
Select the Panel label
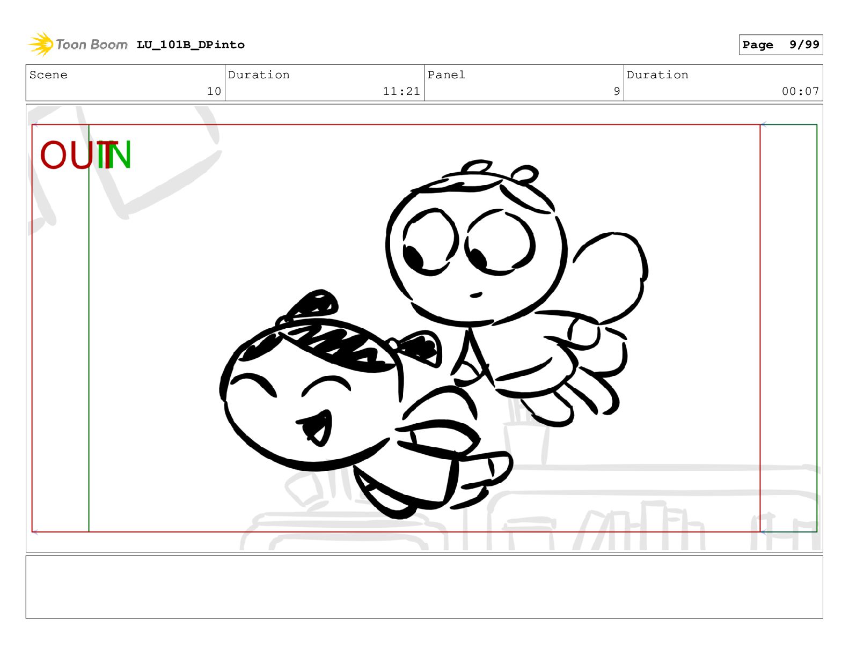(447, 75)
